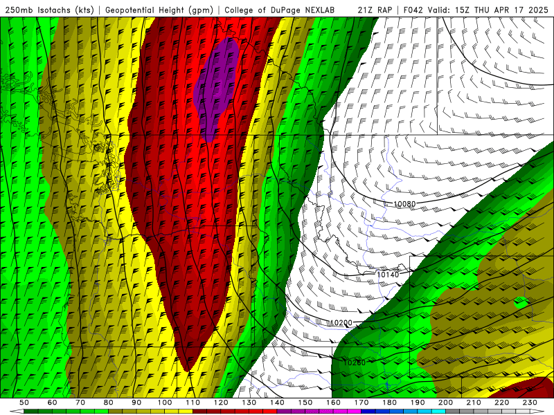Click the 10200 height contour label

point(341,322)
